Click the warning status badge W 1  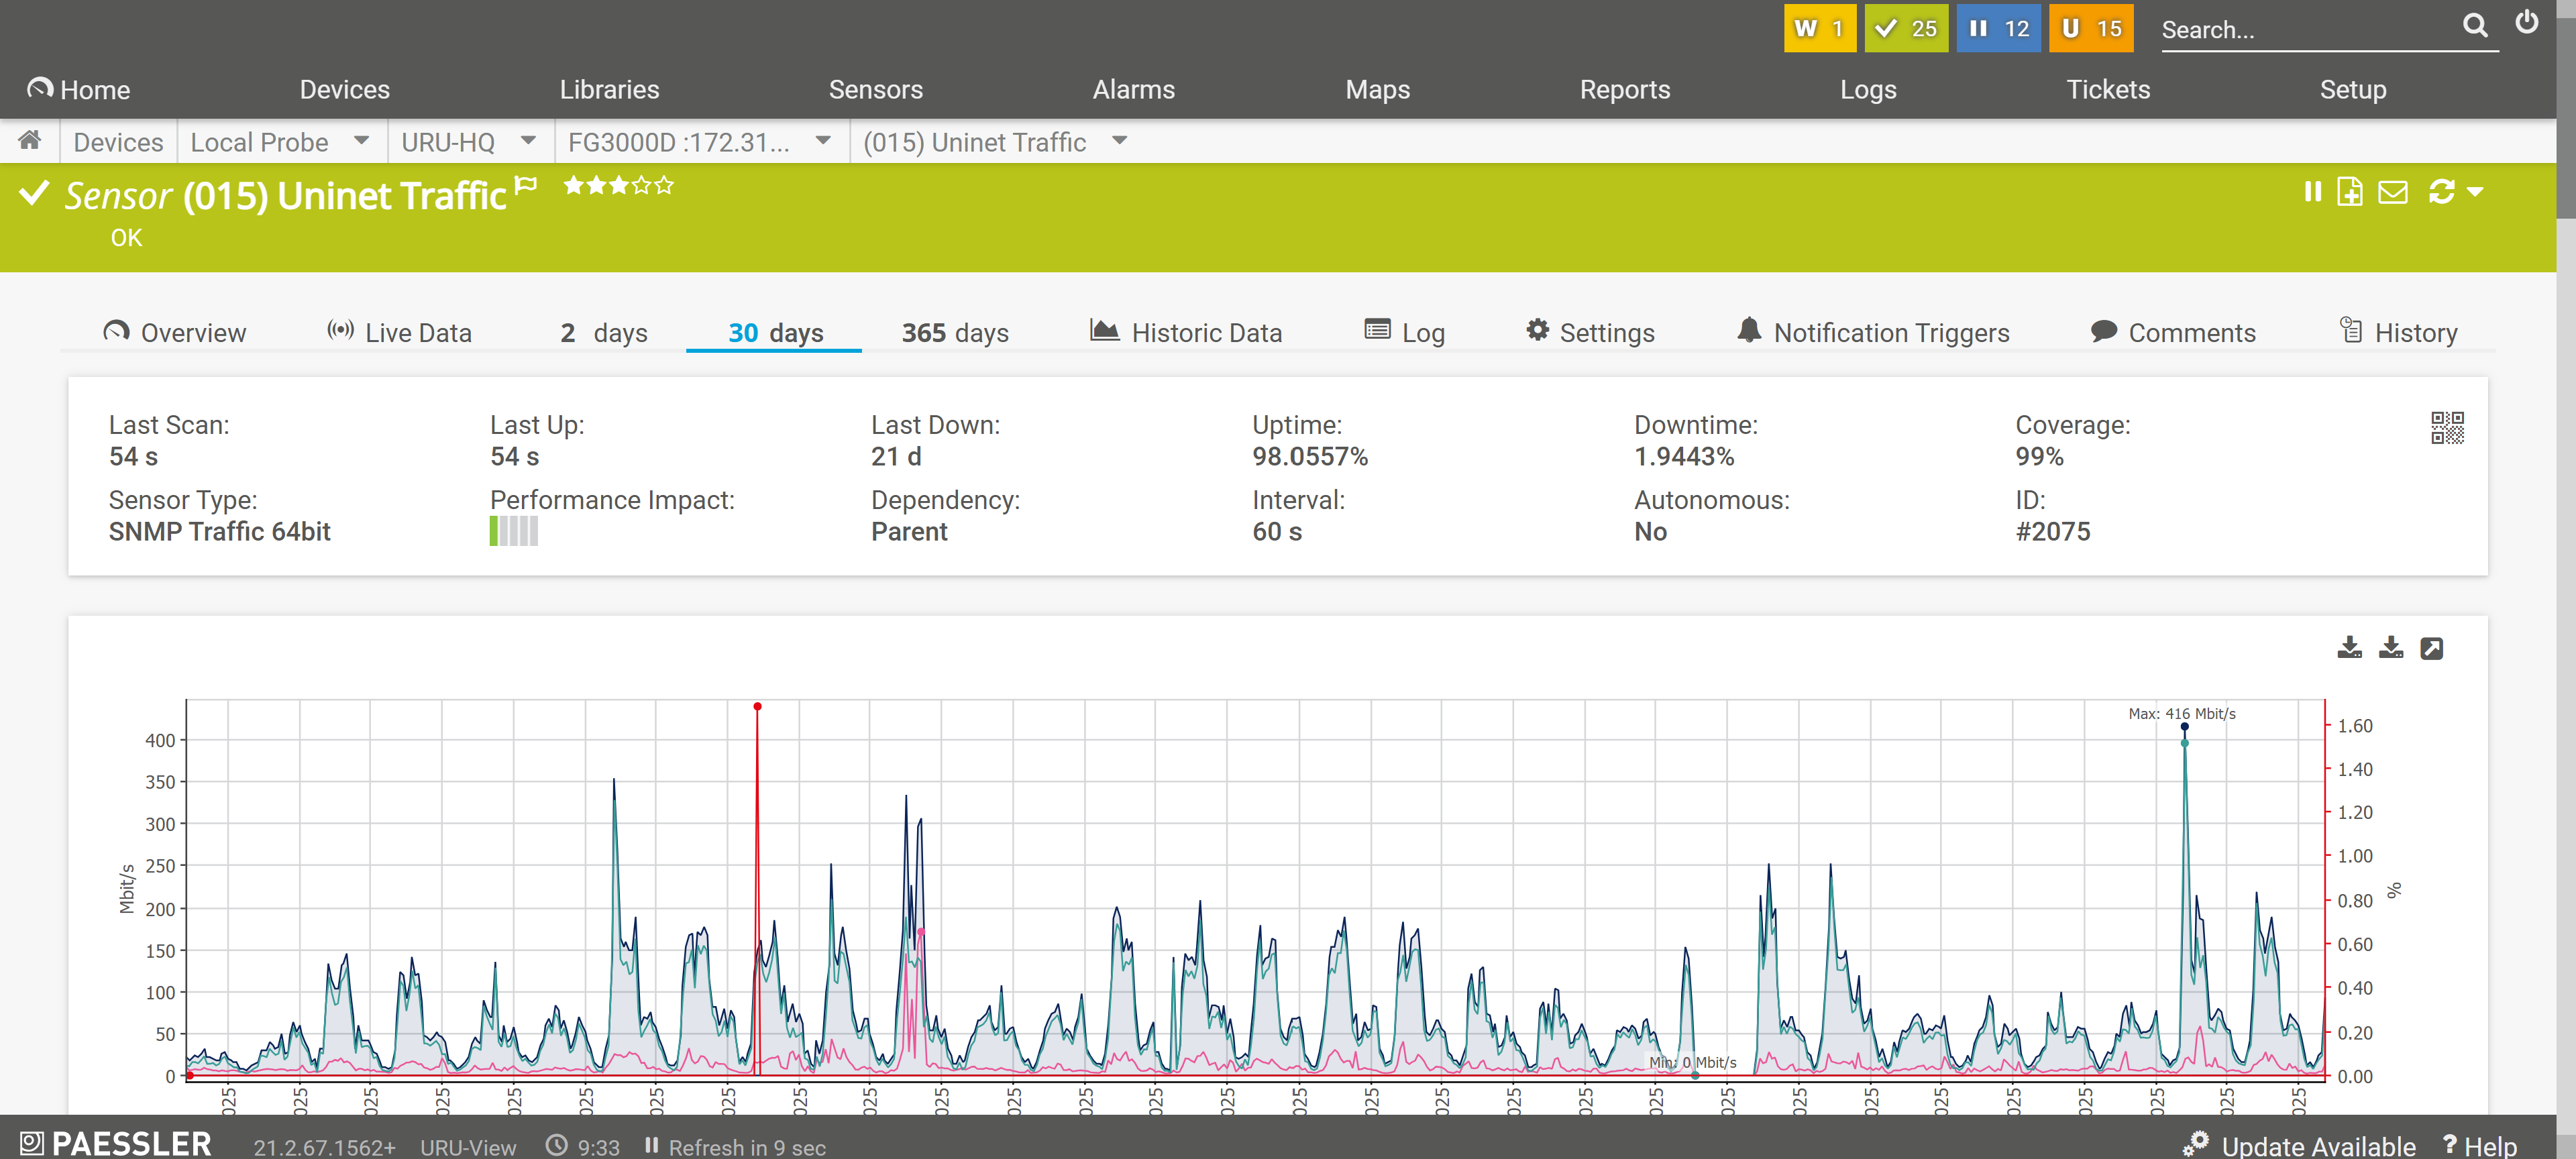pos(1819,28)
